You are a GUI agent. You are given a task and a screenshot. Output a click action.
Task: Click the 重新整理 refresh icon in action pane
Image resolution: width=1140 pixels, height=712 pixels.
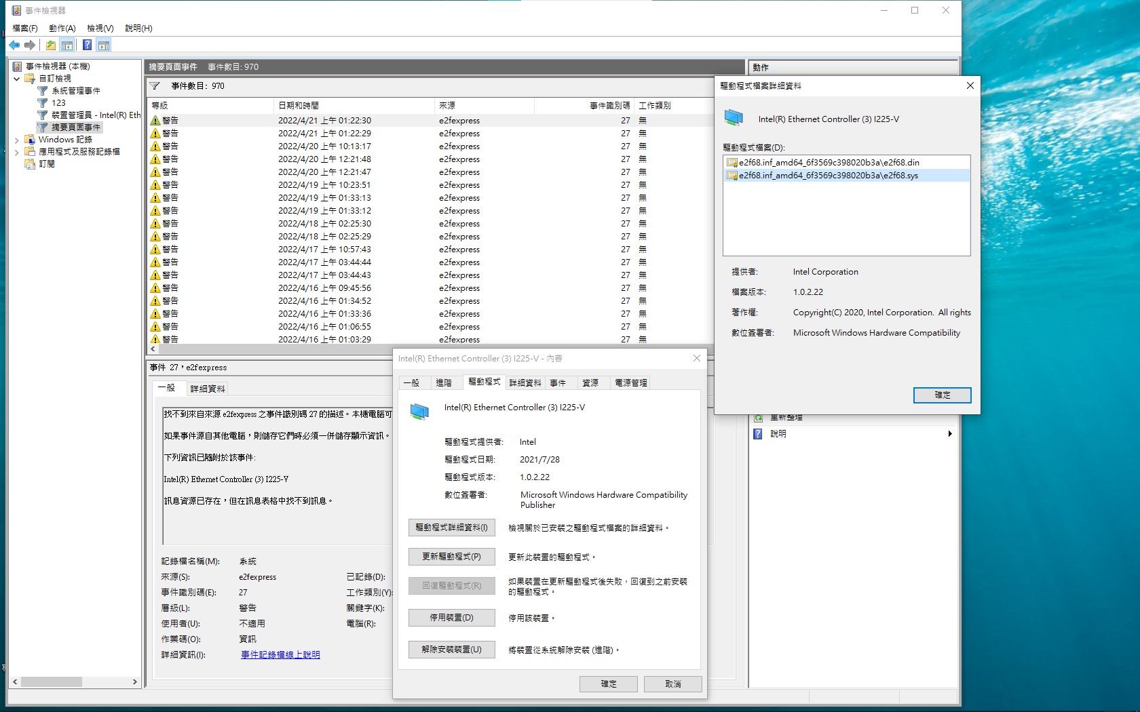(757, 417)
